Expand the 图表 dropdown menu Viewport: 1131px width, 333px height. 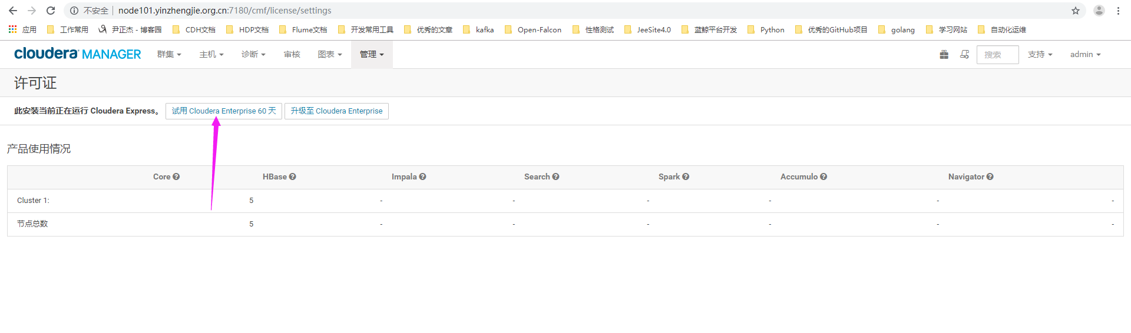pyautogui.click(x=330, y=54)
